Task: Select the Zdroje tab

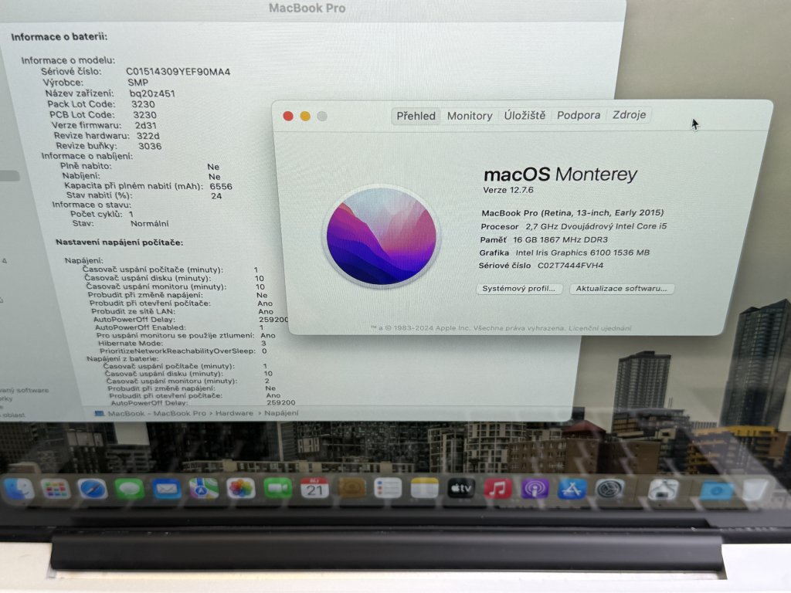Action: pyautogui.click(x=630, y=115)
